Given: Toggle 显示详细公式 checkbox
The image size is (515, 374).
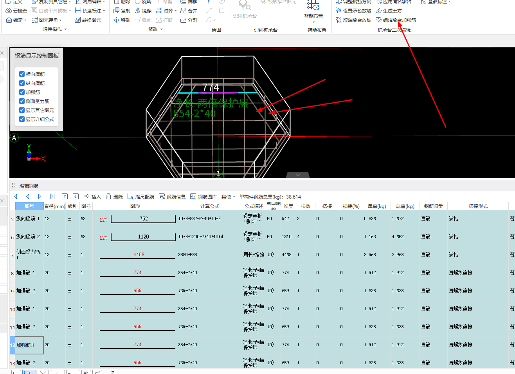Looking at the screenshot, I should [22, 119].
